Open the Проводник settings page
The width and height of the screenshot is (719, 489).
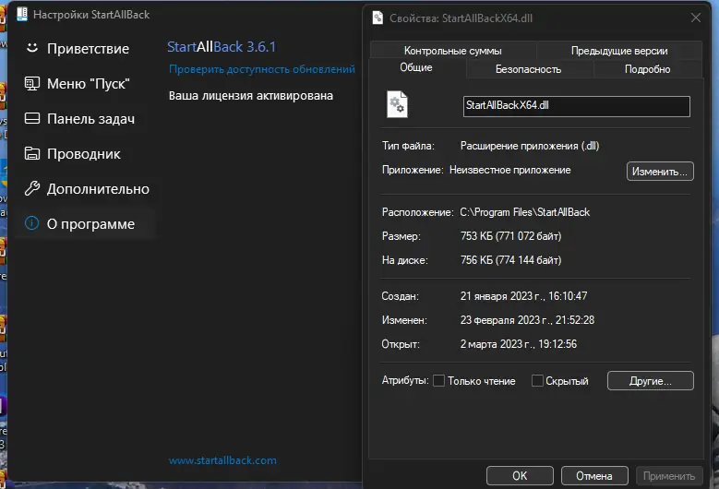85,154
